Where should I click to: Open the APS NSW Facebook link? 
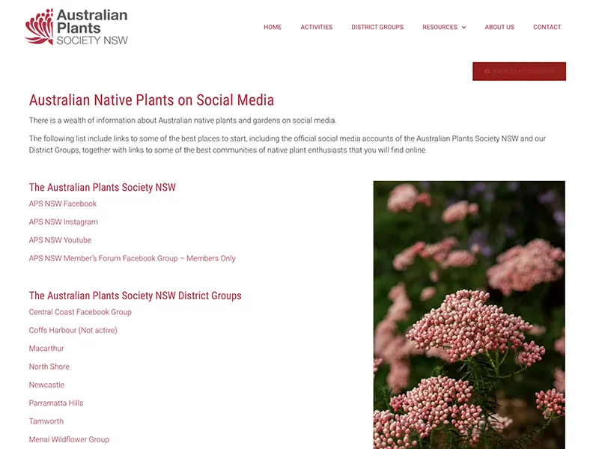point(63,204)
